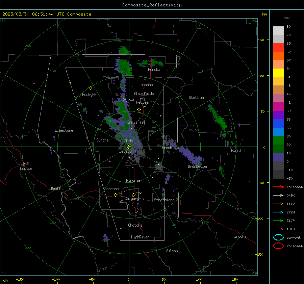Click the red forecast ellipse legend icon
The height and width of the screenshot is (284, 304).
pos(278,246)
